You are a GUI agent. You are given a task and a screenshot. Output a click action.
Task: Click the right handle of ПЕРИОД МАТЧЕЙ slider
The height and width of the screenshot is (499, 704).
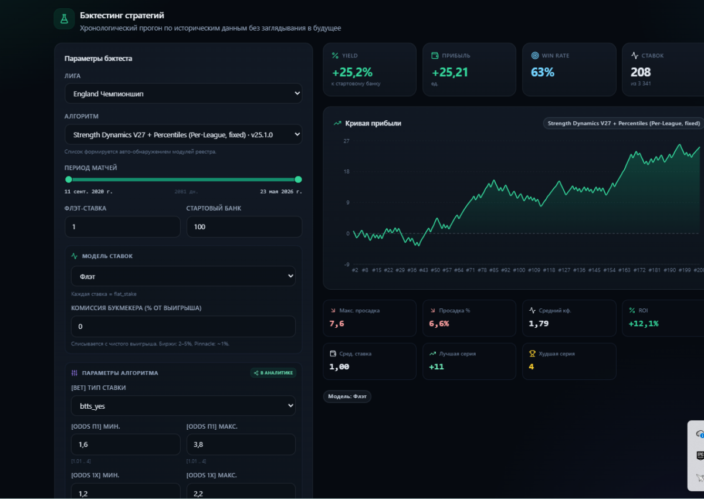[x=298, y=179]
